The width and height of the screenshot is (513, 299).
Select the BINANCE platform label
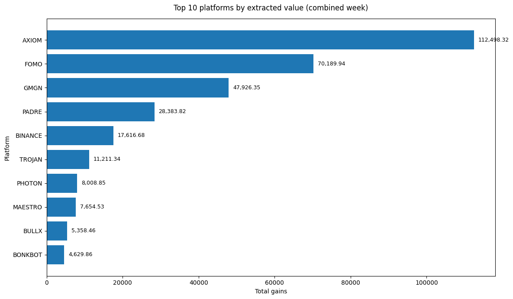pyautogui.click(x=29, y=136)
